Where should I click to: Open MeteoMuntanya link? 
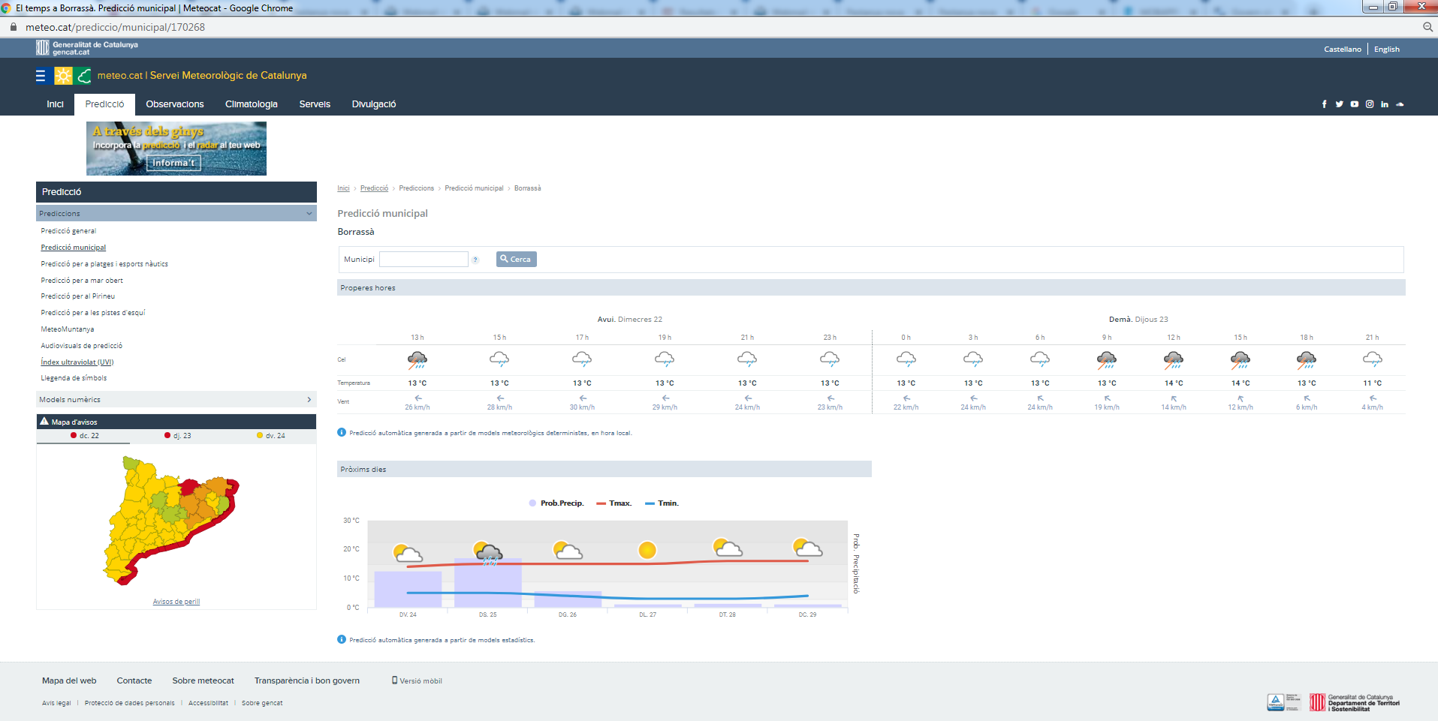click(x=68, y=329)
